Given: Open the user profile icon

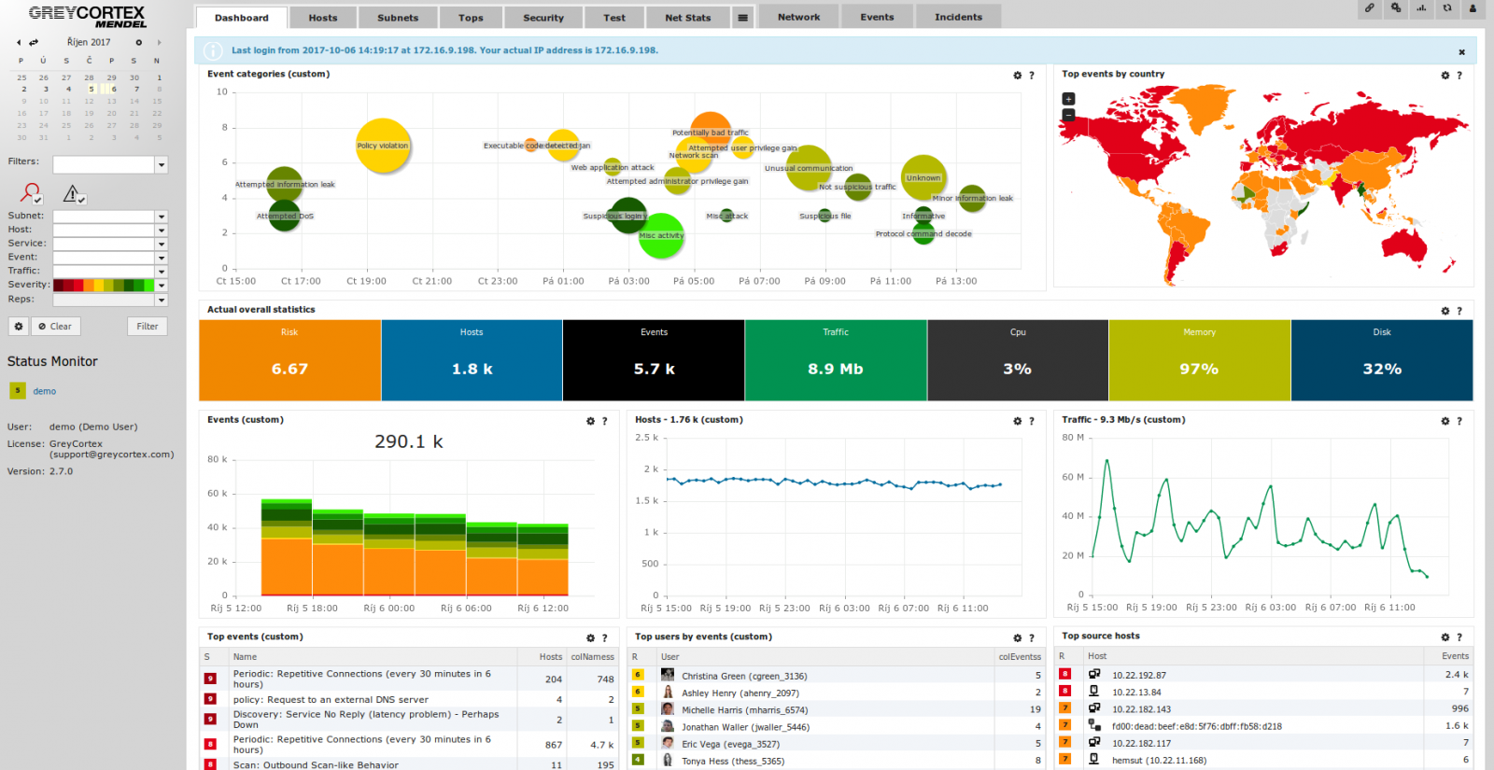Looking at the screenshot, I should pyautogui.click(x=1473, y=8).
